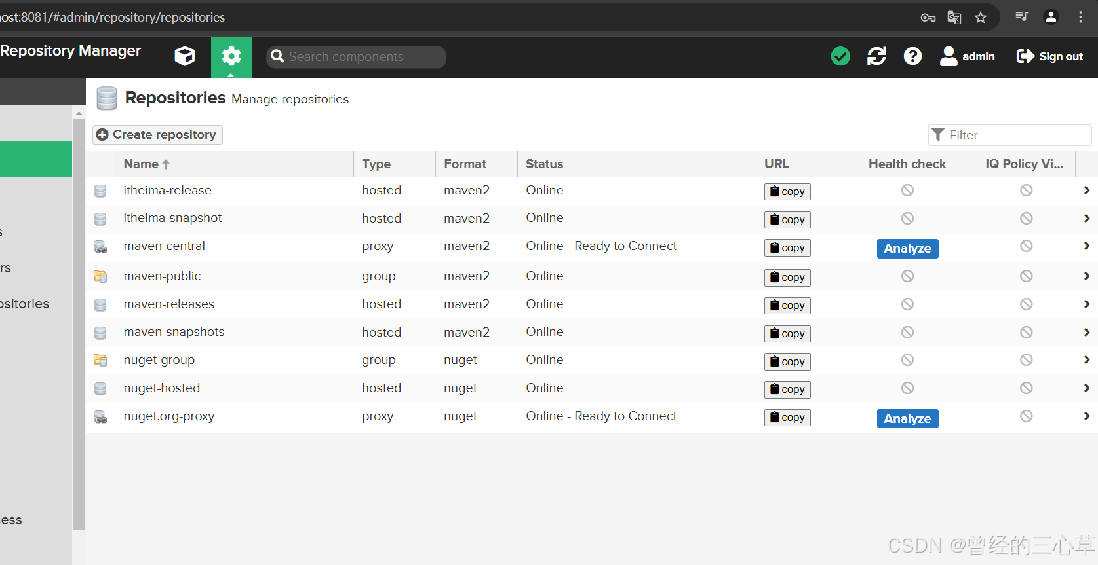
Task: Open the nuget.org-proxy row chevron
Action: 1086,416
